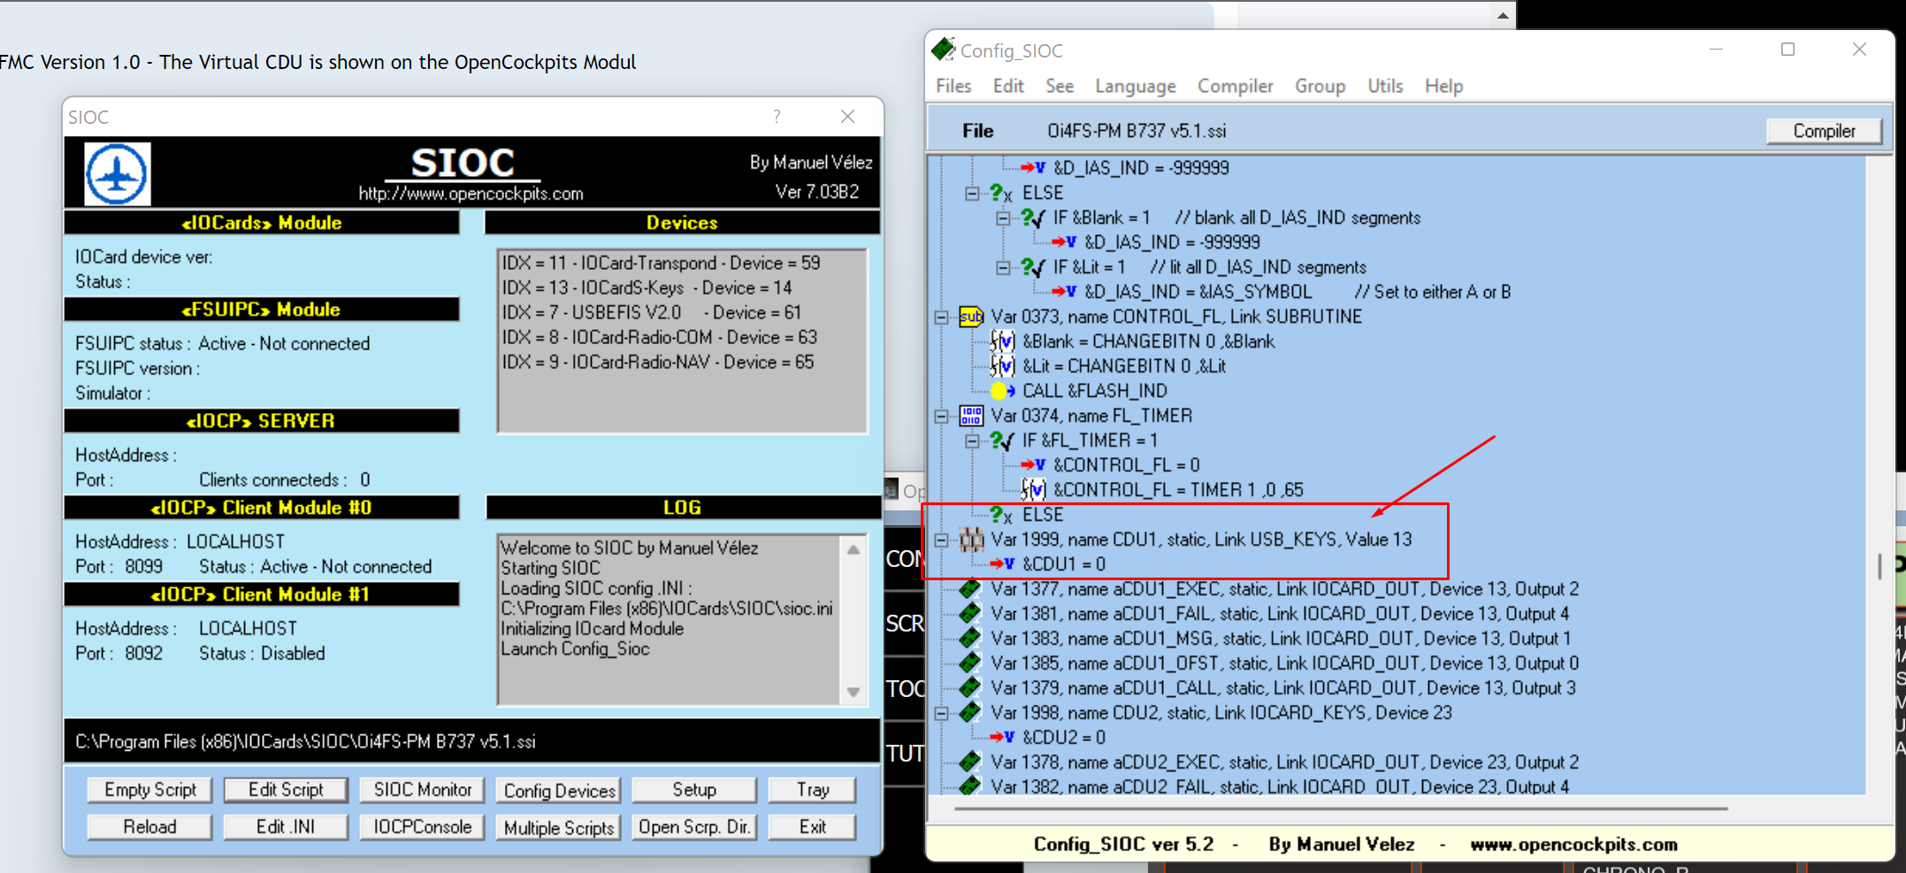This screenshot has width=1906, height=873.
Task: Select device row IDX = 13 - IOCardS-Keys
Action: tap(647, 287)
